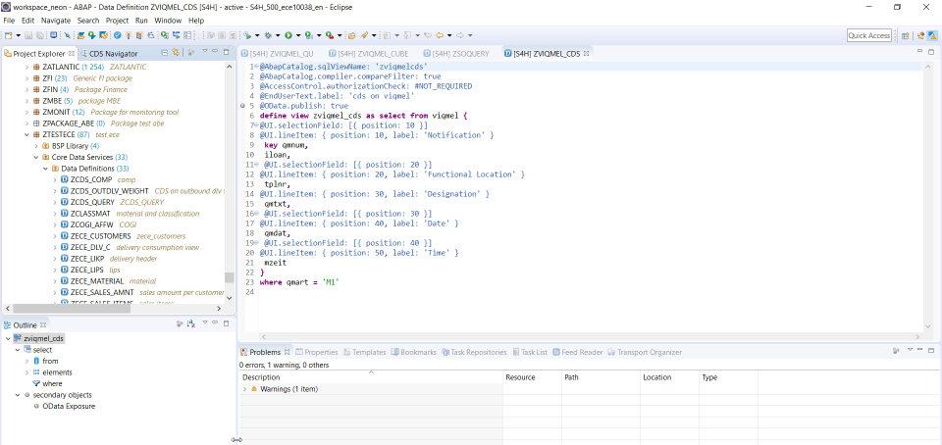This screenshot has height=445, width=942.
Task: Click the Open ABAP Development Object icon
Action: tap(79, 35)
